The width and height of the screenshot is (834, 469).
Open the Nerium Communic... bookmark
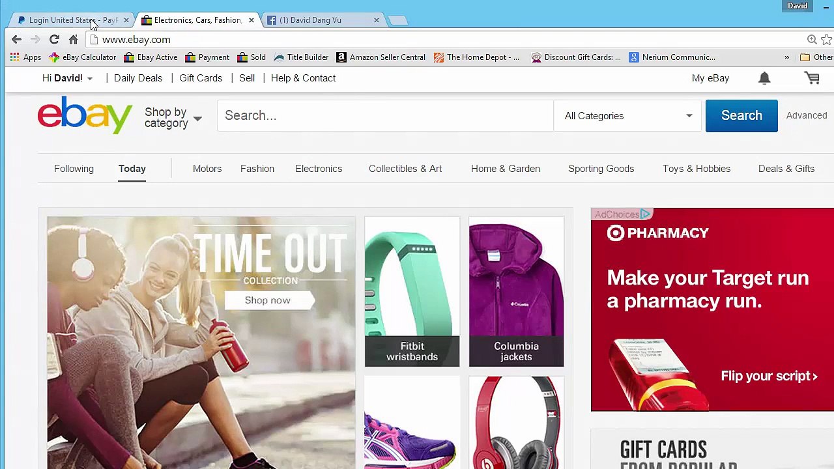672,57
